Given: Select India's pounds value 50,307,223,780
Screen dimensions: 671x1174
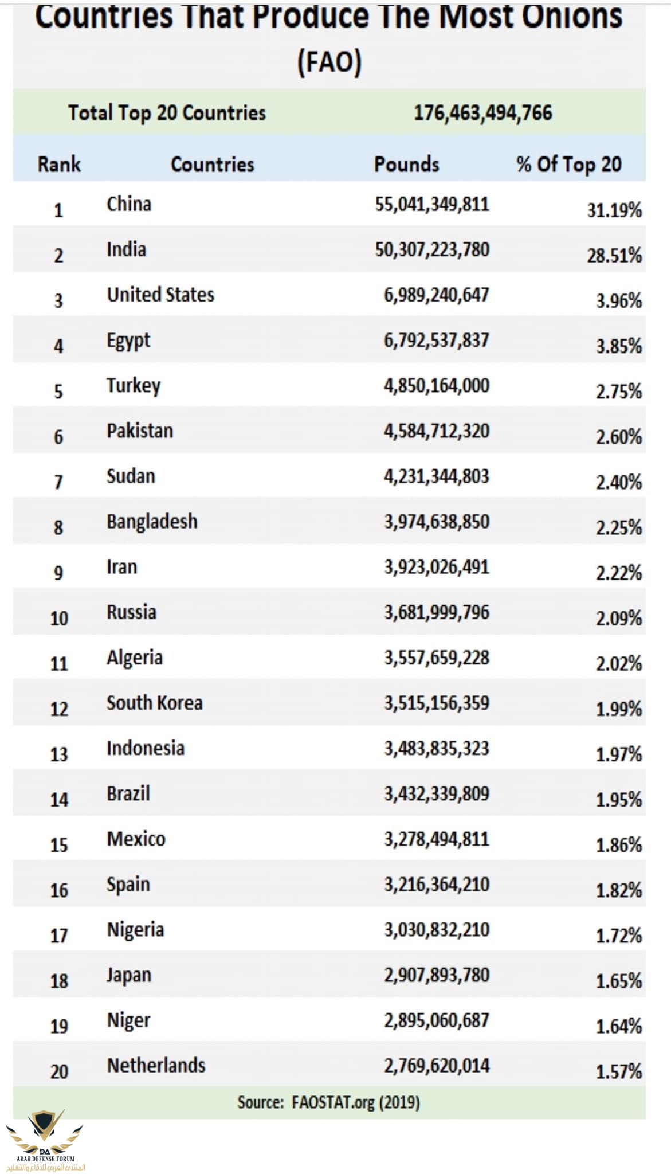Looking at the screenshot, I should (432, 250).
